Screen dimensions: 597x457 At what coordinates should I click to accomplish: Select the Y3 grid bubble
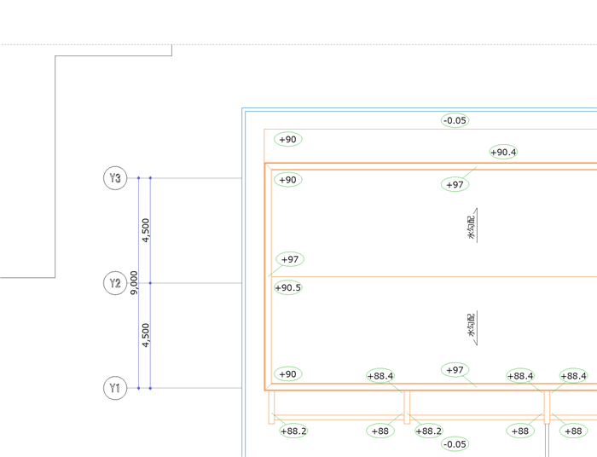(115, 177)
